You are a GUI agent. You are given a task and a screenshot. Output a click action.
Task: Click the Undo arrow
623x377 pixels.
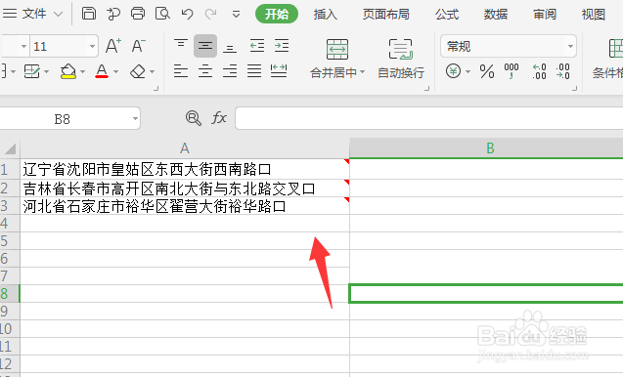click(x=187, y=15)
